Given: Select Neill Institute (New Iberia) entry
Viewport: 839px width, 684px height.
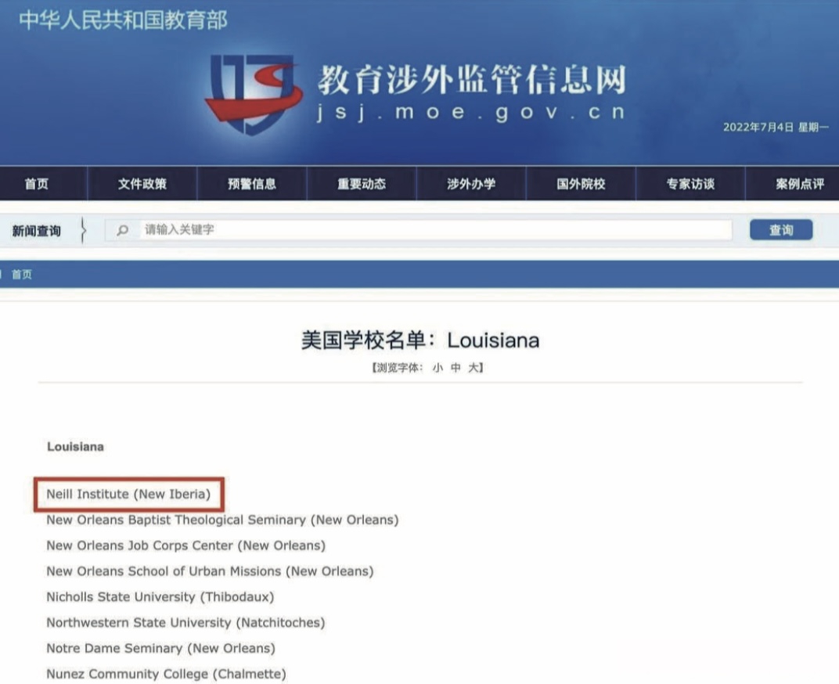Looking at the screenshot, I should [128, 494].
